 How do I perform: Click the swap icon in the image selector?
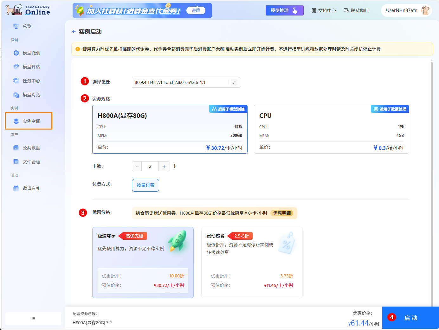click(x=234, y=82)
